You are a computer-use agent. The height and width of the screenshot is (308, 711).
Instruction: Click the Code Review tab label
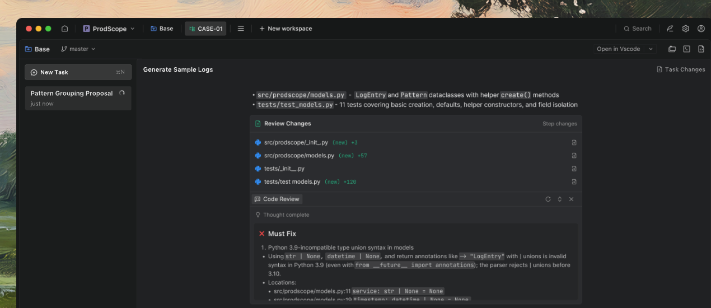(277, 199)
